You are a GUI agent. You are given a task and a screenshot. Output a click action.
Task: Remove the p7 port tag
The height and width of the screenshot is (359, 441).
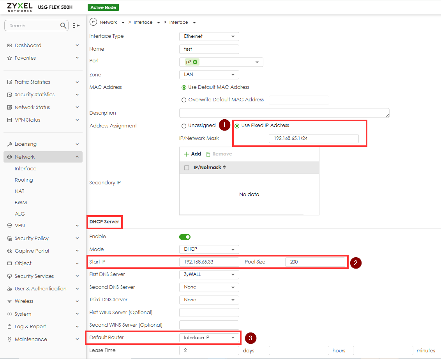click(196, 62)
